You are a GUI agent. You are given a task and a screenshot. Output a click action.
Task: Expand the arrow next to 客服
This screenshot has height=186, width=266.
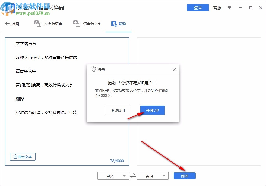pyautogui.click(x=230, y=8)
